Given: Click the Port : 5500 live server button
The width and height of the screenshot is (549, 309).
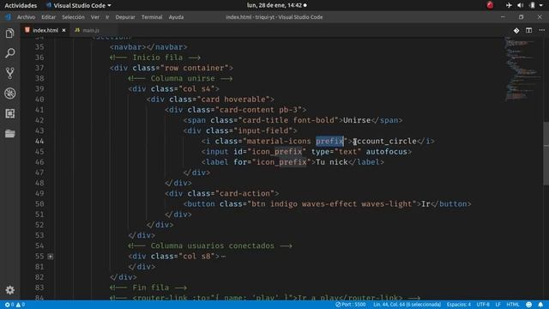Looking at the screenshot, I should pyautogui.click(x=351, y=305).
